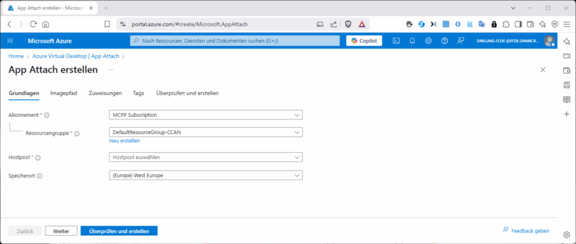Click the Brave Shields lion icon
Viewport: 576px width, 244px height.
pyautogui.click(x=348, y=24)
